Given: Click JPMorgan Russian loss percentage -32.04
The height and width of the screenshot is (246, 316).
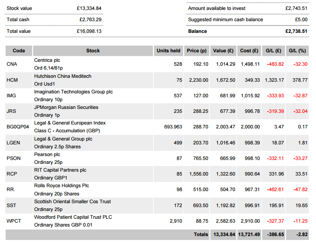Looking at the screenshot, I should click(300, 111).
